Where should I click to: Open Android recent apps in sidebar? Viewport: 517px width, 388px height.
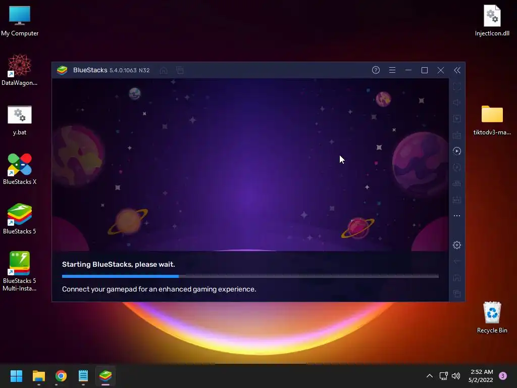[456, 294]
